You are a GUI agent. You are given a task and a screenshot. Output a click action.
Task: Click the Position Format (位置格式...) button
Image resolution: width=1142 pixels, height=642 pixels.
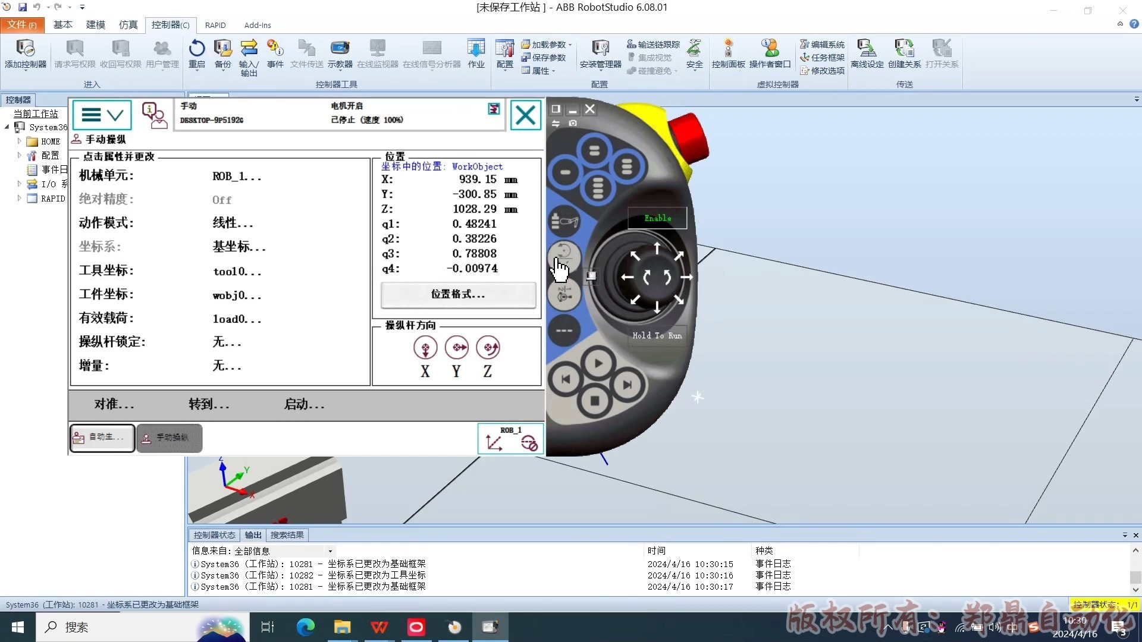coord(457,294)
